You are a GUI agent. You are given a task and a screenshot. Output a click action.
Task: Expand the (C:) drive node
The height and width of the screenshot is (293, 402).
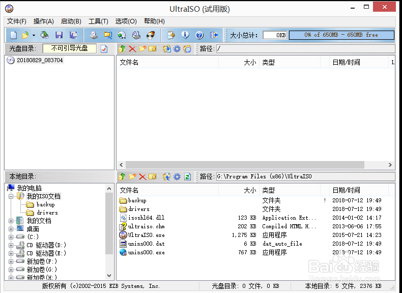click(x=11, y=237)
